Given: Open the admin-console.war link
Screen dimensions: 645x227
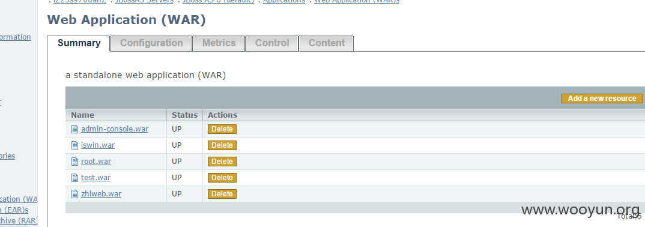Looking at the screenshot, I should click(x=115, y=129).
